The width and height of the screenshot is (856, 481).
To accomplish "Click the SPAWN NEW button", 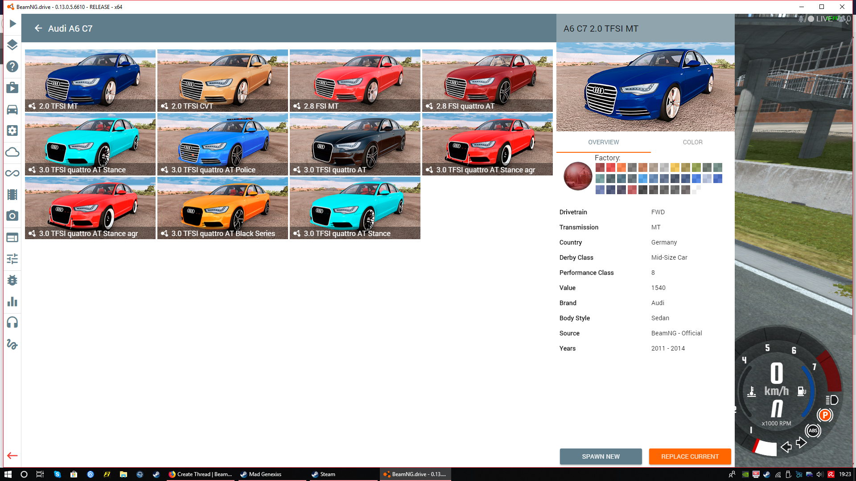I will [601, 457].
